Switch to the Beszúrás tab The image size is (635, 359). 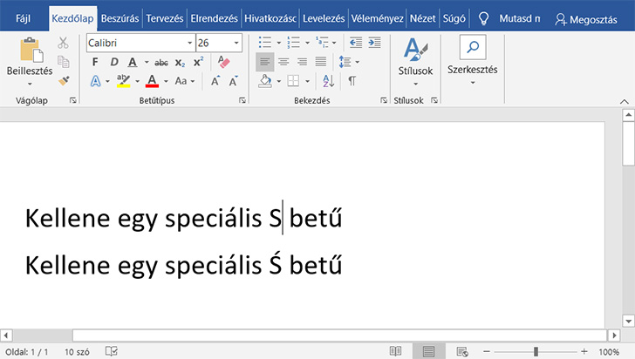pyautogui.click(x=119, y=17)
